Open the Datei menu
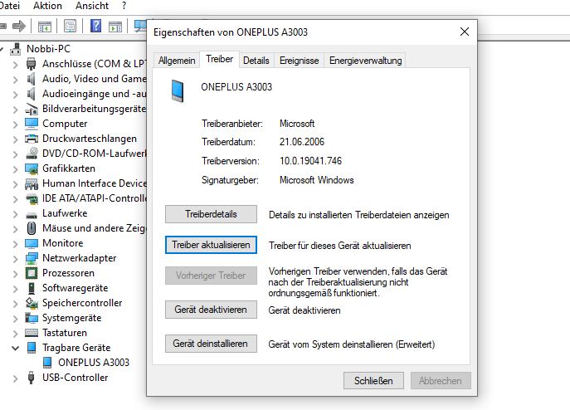Viewport: 570px width, 410px height. (x=9, y=6)
